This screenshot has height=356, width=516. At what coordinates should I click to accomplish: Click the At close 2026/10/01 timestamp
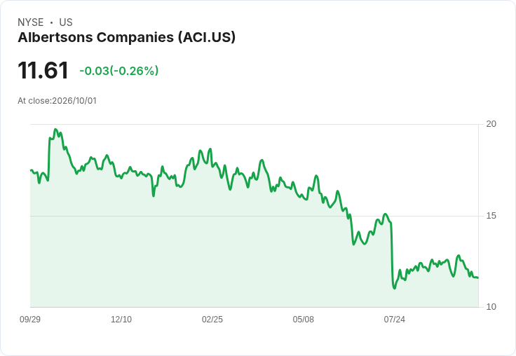(57, 101)
